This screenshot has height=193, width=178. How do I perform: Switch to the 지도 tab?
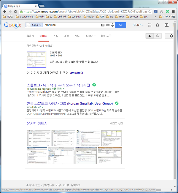pos(77,36)
